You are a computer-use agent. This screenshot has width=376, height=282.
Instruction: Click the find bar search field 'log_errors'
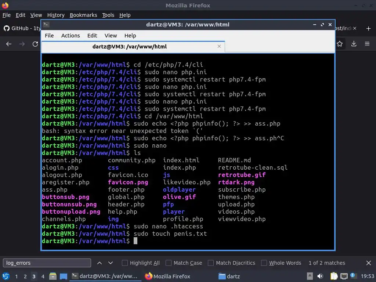click(x=47, y=263)
